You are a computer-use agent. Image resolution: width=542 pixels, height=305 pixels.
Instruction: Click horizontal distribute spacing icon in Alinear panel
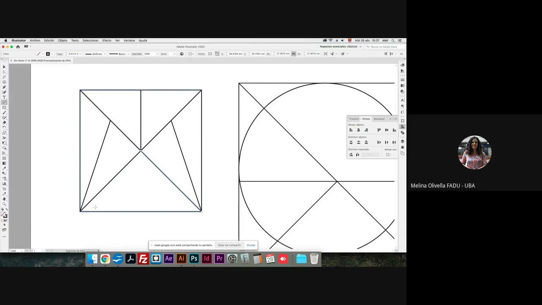coord(357,155)
